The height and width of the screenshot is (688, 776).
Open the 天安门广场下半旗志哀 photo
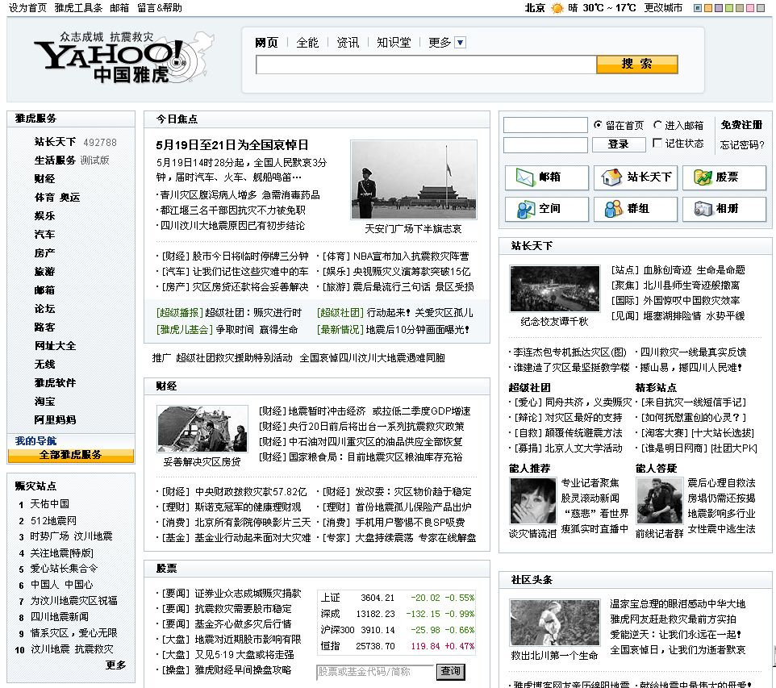pos(413,180)
